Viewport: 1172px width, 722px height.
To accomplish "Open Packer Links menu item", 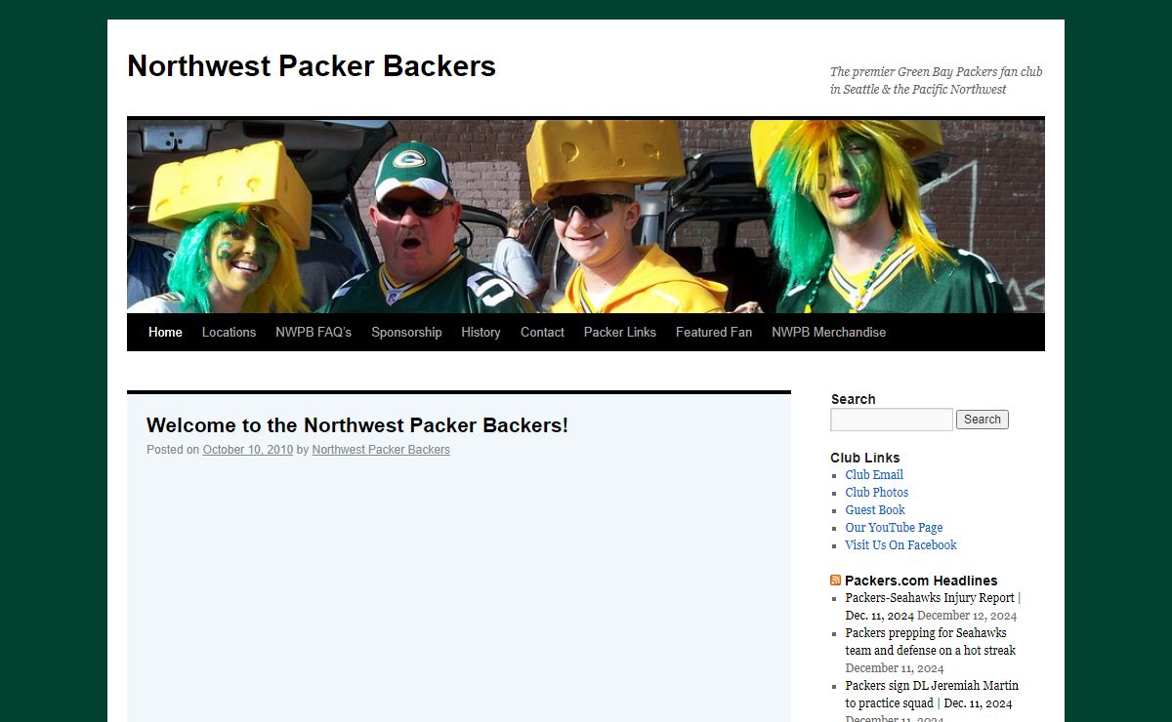I will point(620,333).
